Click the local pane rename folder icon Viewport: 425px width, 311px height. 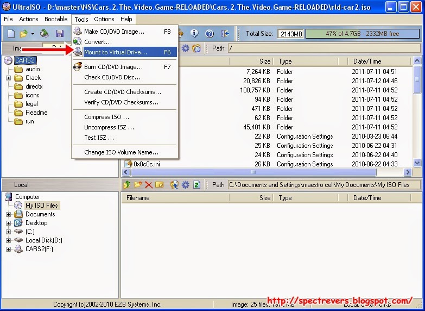click(x=160, y=185)
